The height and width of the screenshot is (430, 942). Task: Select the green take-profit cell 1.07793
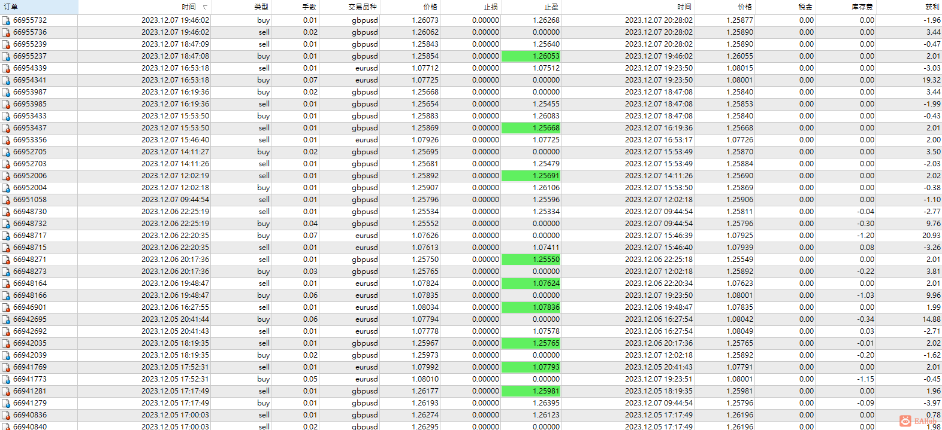tap(531, 367)
